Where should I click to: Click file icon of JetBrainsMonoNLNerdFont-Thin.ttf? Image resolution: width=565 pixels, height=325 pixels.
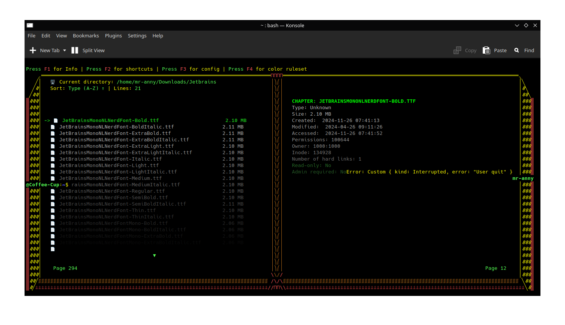pyautogui.click(x=52, y=210)
